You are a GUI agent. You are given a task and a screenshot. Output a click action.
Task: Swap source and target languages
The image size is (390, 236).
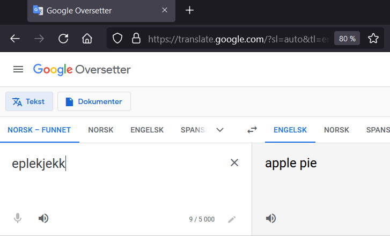coord(252,130)
